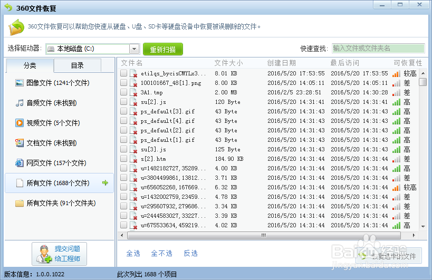This screenshot has width=432, height=280.
Task: Click recoverability bars for u=656052268 row
Action: [x=396, y=188]
